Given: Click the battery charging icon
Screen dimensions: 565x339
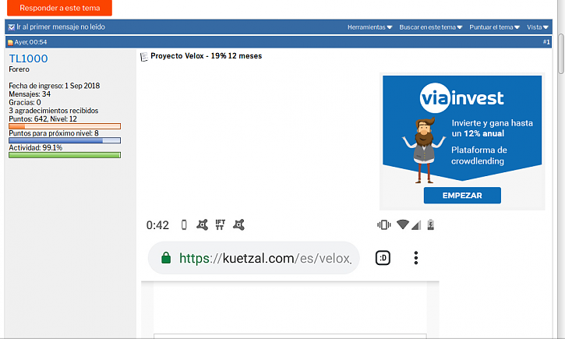Looking at the screenshot, I should (431, 224).
